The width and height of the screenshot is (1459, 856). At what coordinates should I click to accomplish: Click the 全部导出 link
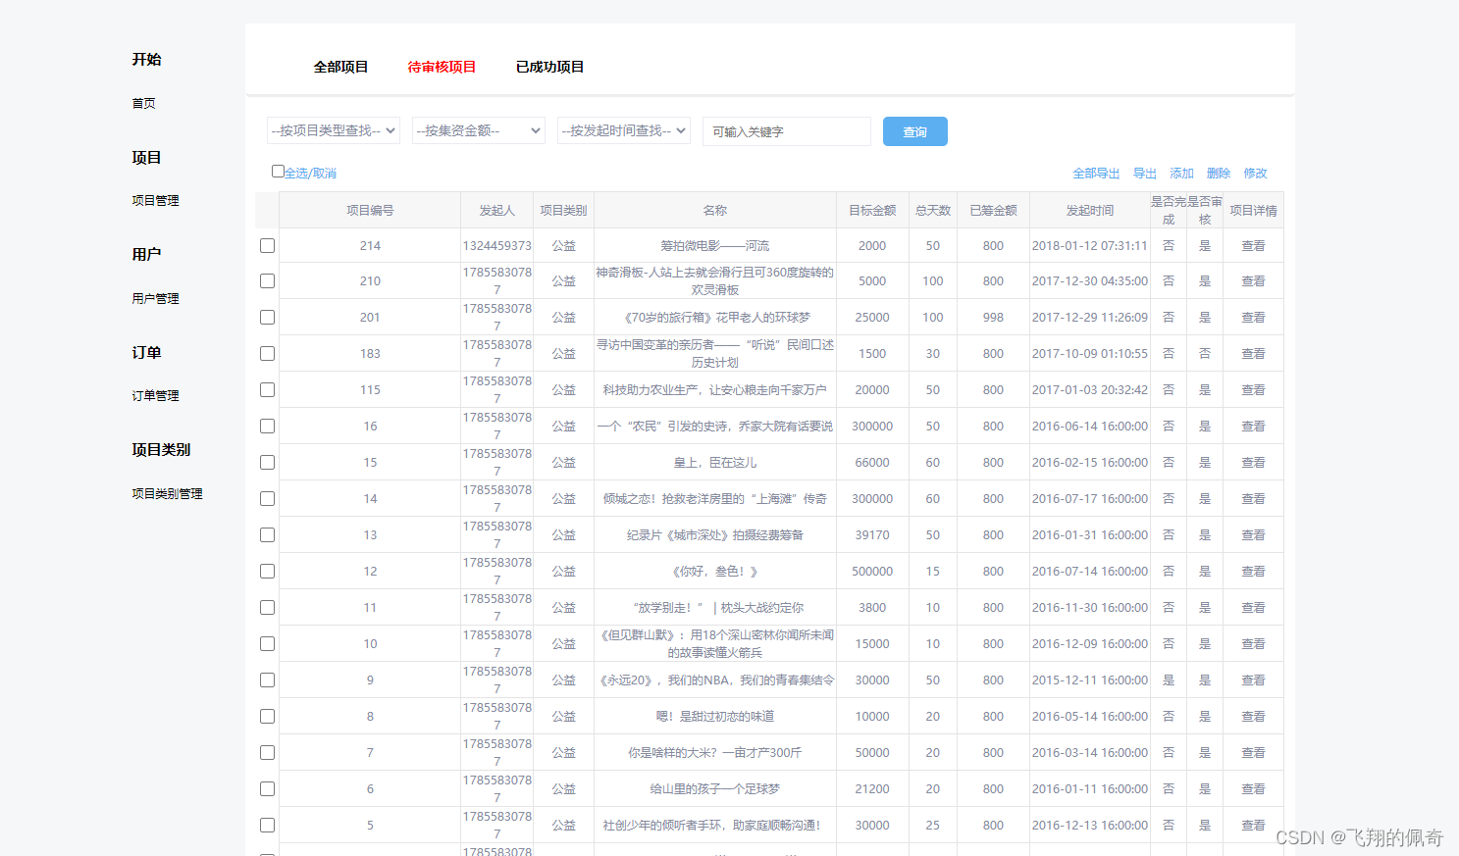point(1096,173)
